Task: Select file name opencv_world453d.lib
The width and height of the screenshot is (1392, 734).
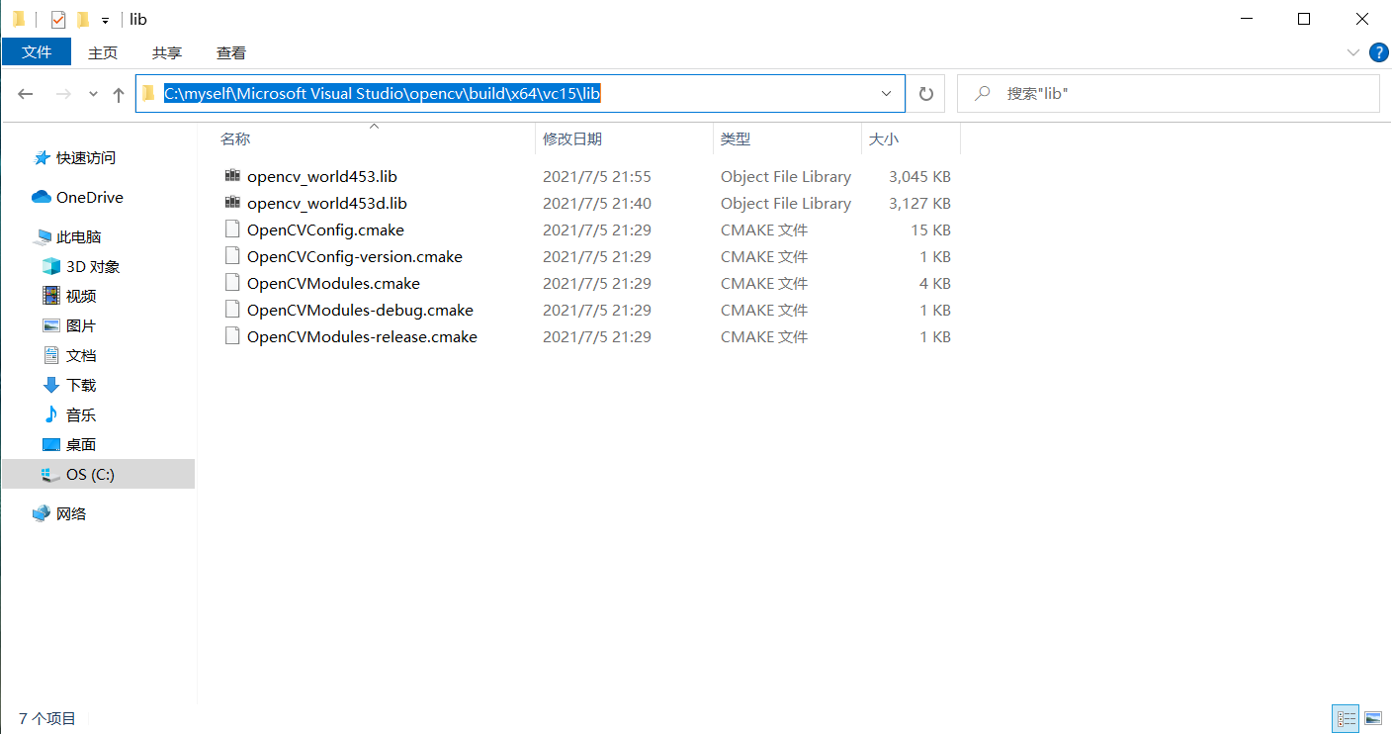Action: click(x=327, y=203)
